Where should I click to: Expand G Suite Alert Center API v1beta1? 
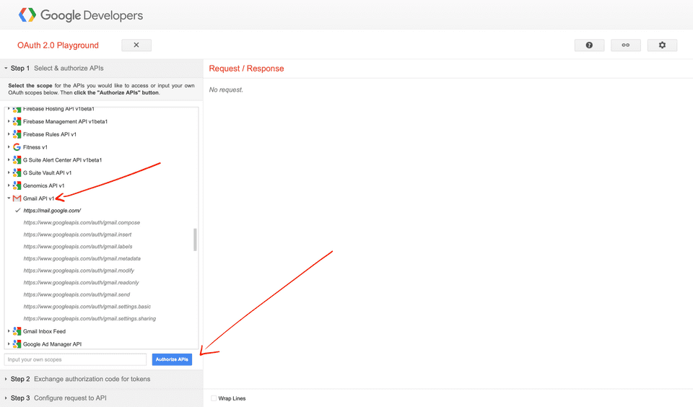point(9,160)
